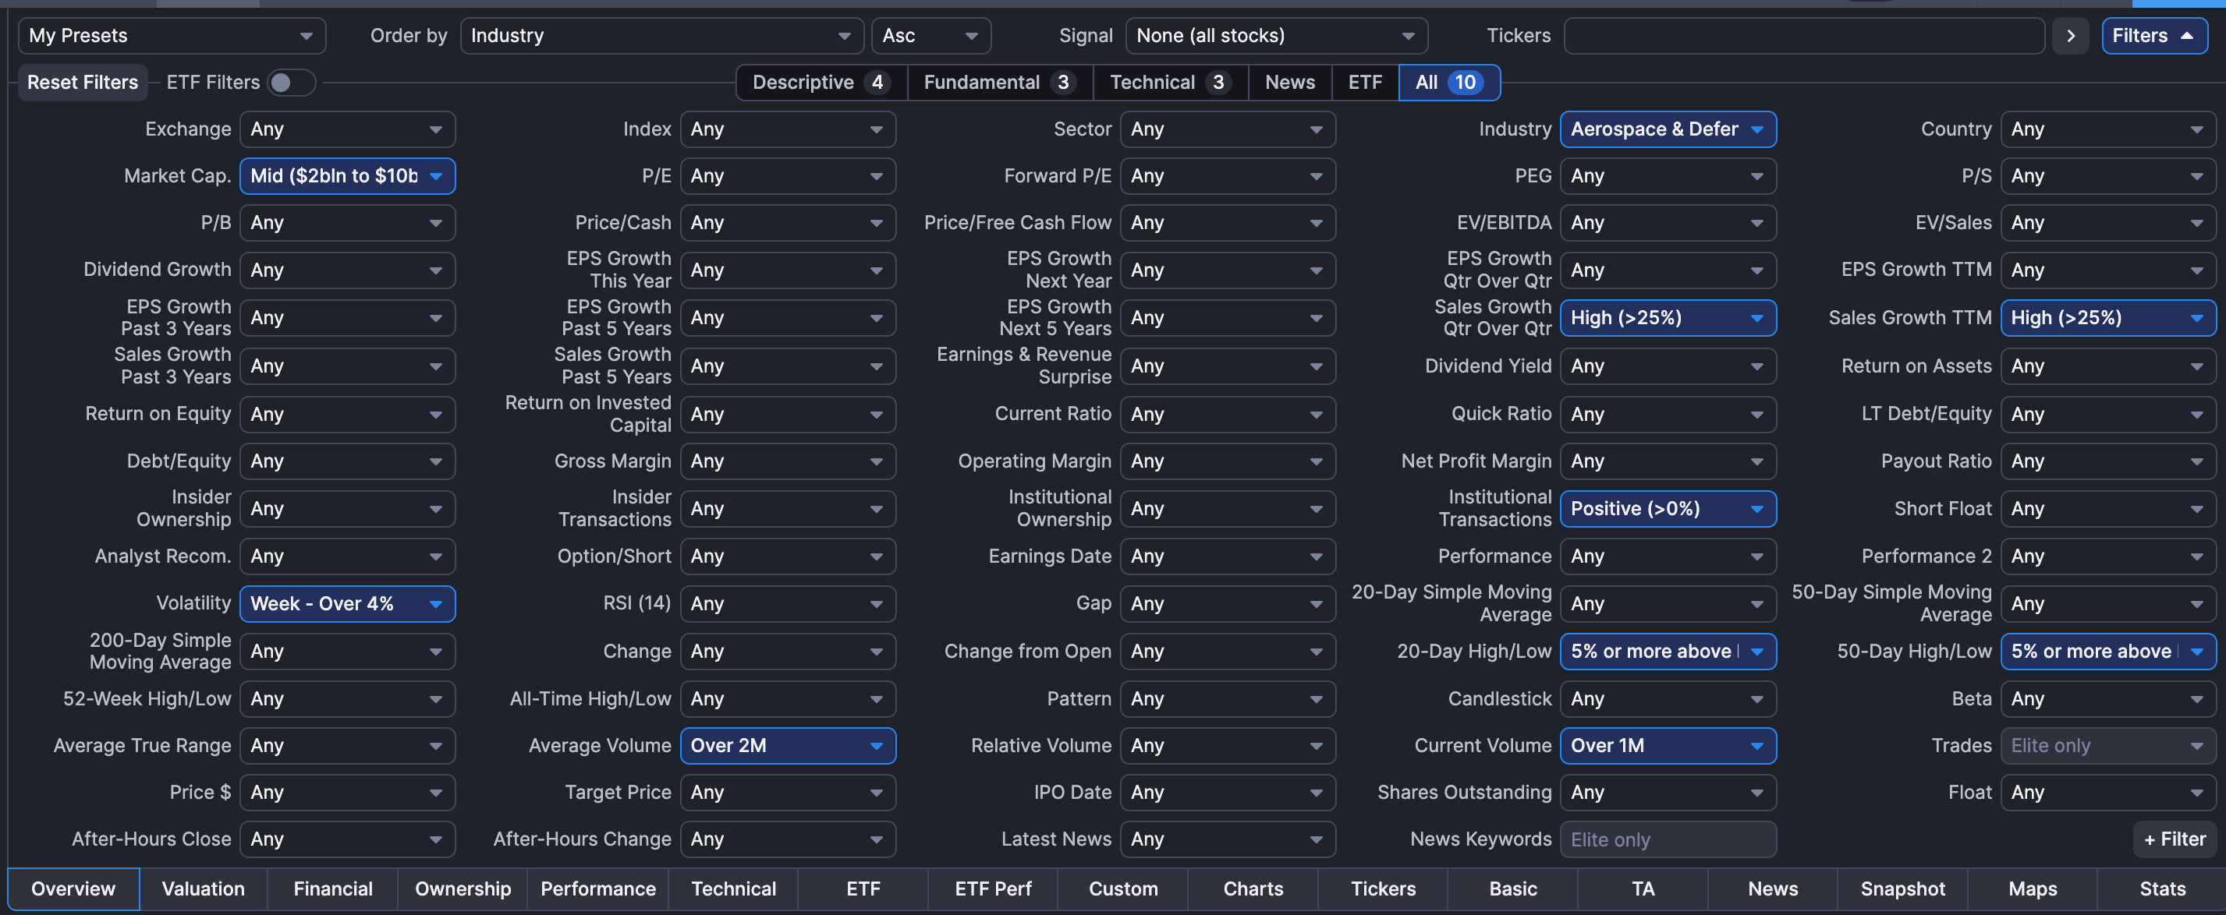Viewport: 2226px width, 915px height.
Task: Click the arrow button beside Tickers field
Action: [2069, 35]
